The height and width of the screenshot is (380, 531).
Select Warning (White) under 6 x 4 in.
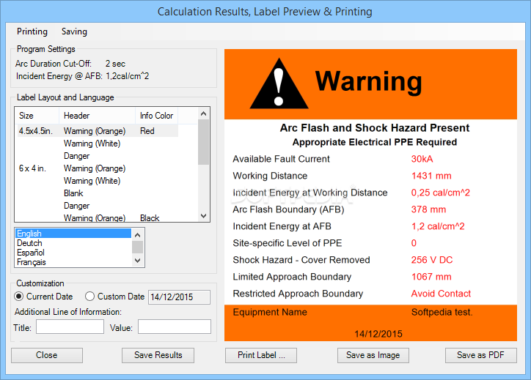(92, 181)
